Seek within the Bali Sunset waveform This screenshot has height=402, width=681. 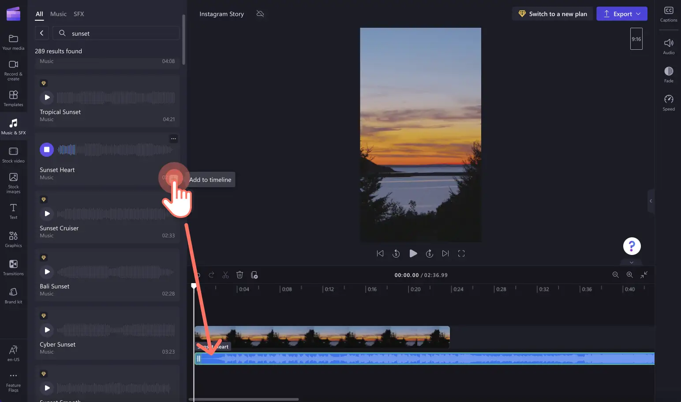point(116,272)
